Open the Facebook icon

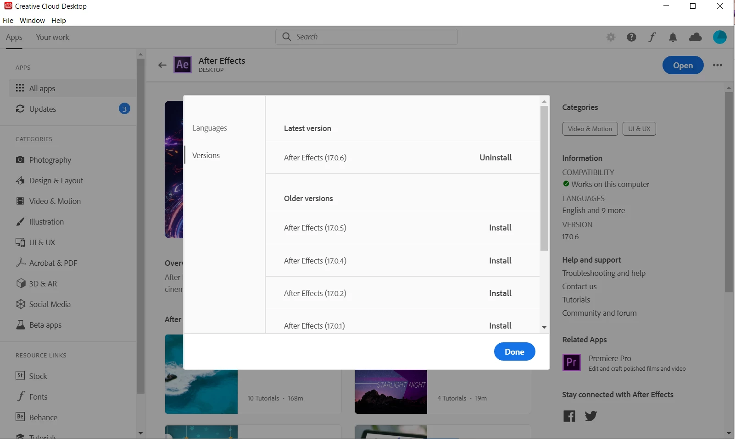tap(569, 416)
